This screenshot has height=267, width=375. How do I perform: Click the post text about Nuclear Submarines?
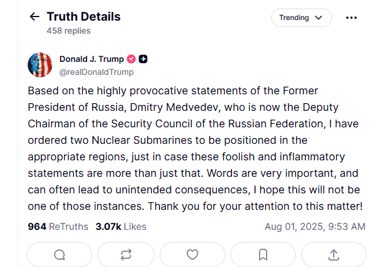tap(194, 140)
